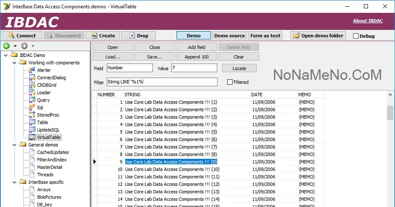This screenshot has height=207, width=395.
Task: Click the grid's vertical scrollbar thumb
Action: coord(390,112)
